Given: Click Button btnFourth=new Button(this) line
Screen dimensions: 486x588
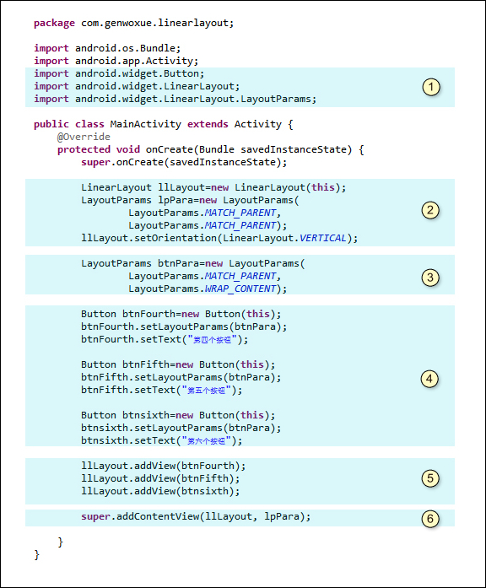Looking at the screenshot, I should (181, 314).
